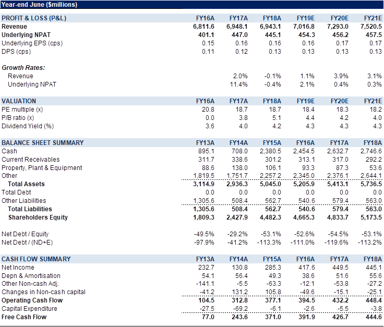Image resolution: width=384 pixels, height=327 pixels.
Task: Select Underlying NPAT value 447.0
Action: pyautogui.click(x=239, y=35)
